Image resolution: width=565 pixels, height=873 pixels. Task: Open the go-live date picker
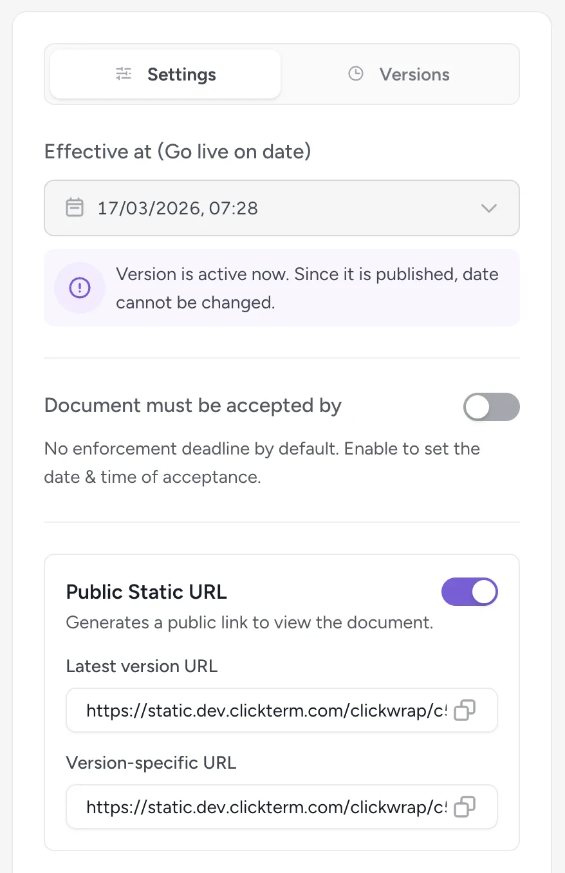point(281,207)
